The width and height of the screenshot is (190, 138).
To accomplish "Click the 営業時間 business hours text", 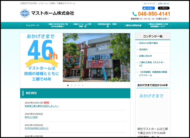I will [x=150, y=19].
